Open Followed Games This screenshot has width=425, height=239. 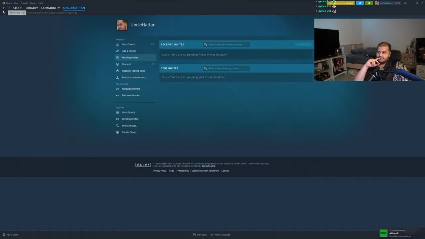click(x=131, y=95)
